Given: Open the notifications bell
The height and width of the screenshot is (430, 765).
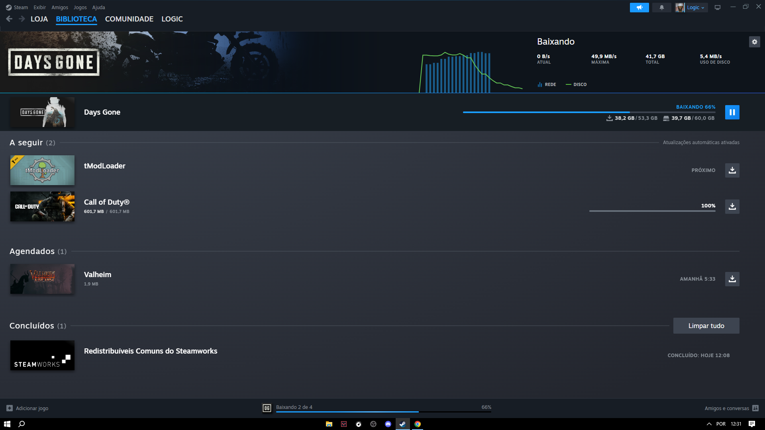Looking at the screenshot, I should pyautogui.click(x=661, y=8).
